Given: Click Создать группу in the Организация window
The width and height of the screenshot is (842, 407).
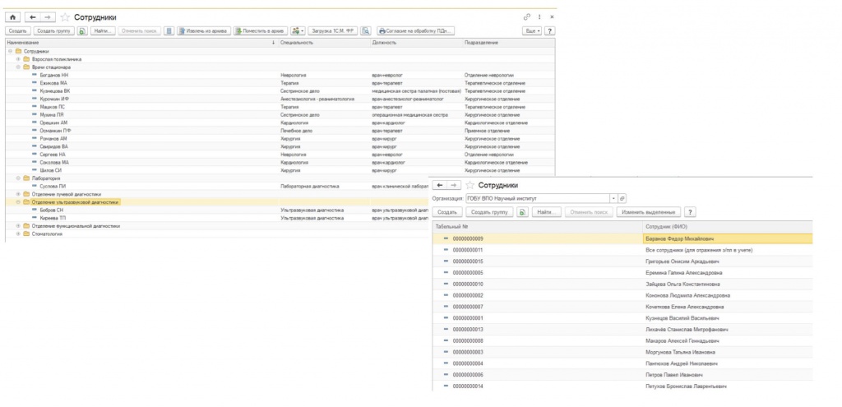Looking at the screenshot, I should click(x=489, y=212).
